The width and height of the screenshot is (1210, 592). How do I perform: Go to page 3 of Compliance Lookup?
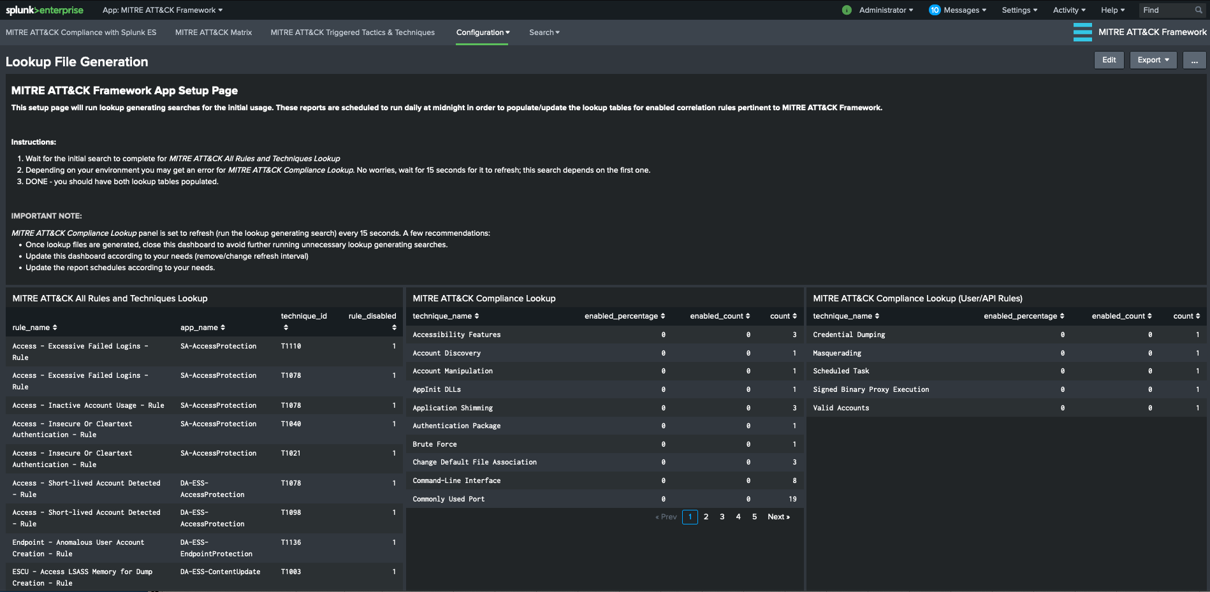pos(722,517)
